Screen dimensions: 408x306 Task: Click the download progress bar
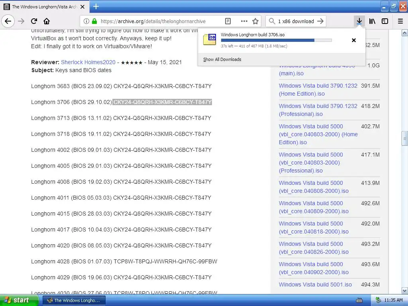[x=277, y=40]
